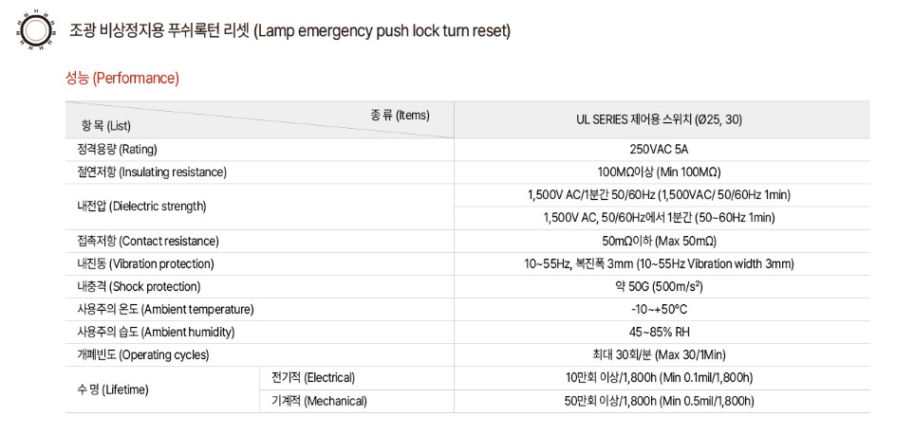Select the UL SERIES column header
Image resolution: width=914 pixels, height=434 pixels.
point(659,119)
